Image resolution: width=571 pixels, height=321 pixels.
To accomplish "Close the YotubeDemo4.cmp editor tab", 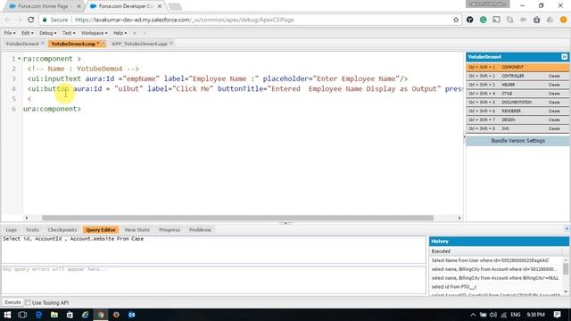I will (x=103, y=44).
